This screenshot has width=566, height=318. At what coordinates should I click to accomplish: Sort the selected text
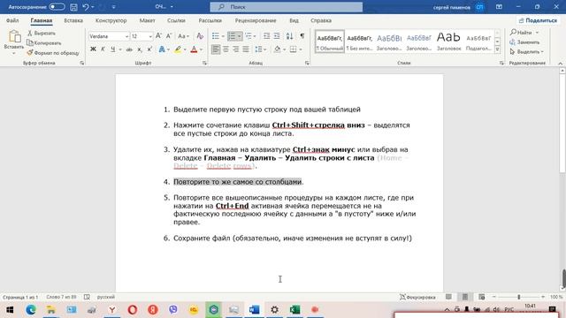[289, 36]
